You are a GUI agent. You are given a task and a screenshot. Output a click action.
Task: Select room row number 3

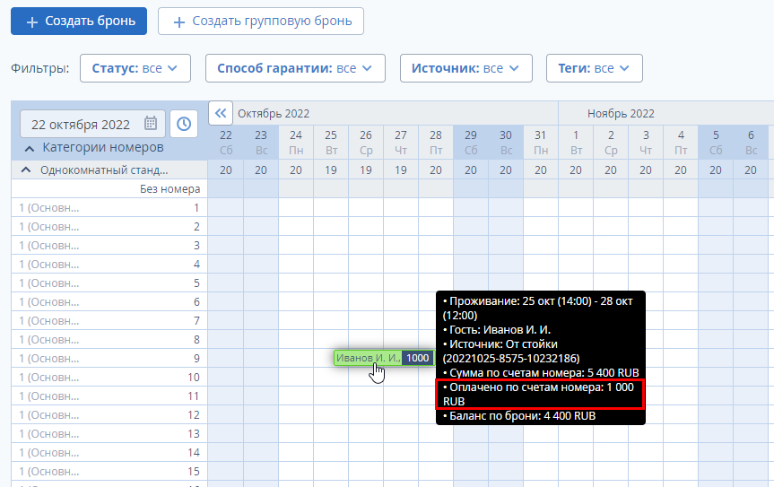[109, 245]
